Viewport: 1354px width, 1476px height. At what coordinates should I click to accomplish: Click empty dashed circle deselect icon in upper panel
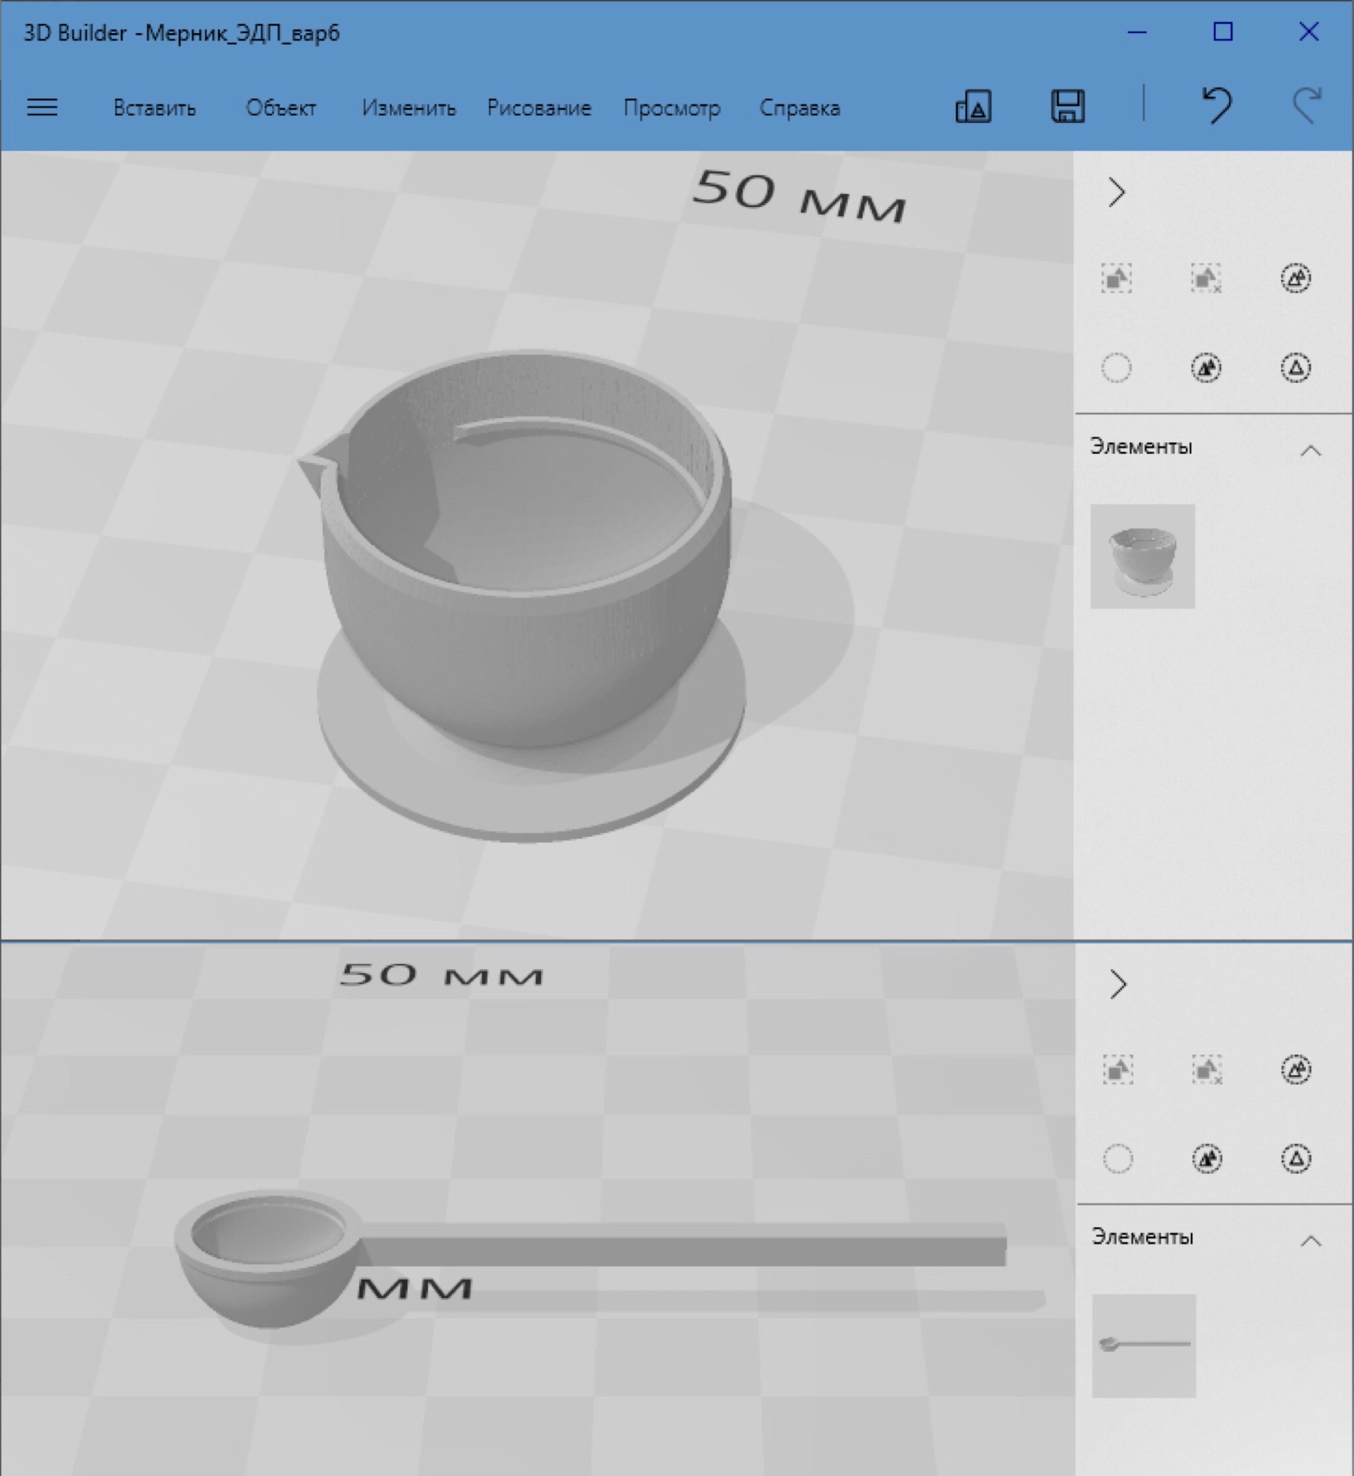(x=1116, y=368)
